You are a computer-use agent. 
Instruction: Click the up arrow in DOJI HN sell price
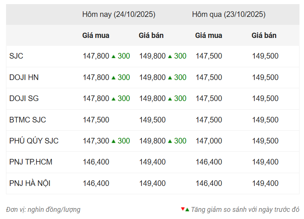pos(170,78)
